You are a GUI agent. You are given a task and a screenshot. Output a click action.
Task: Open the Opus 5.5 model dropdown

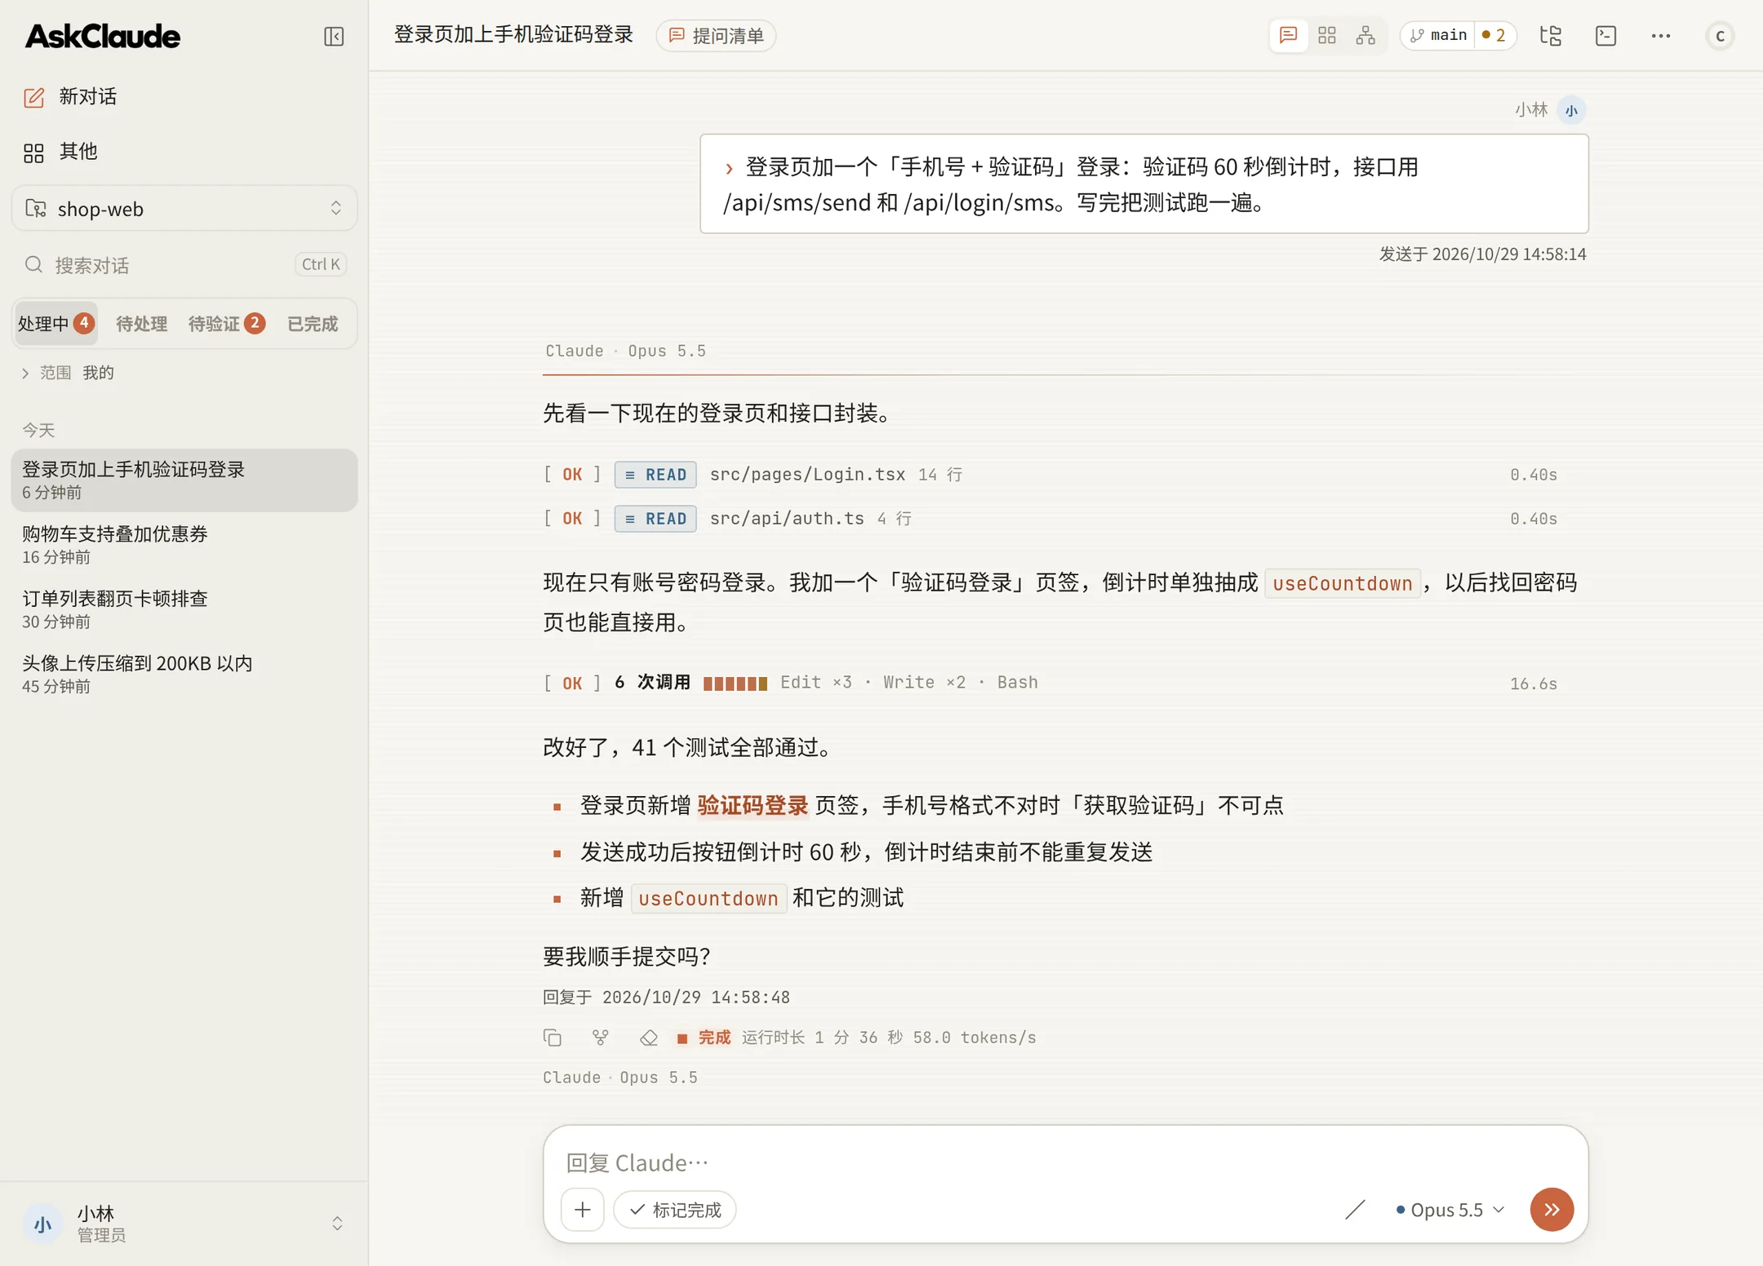pos(1450,1210)
